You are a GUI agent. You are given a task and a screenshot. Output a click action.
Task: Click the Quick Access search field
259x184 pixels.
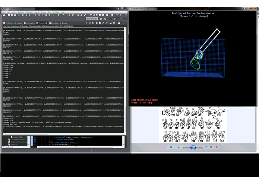(x=92, y=19)
